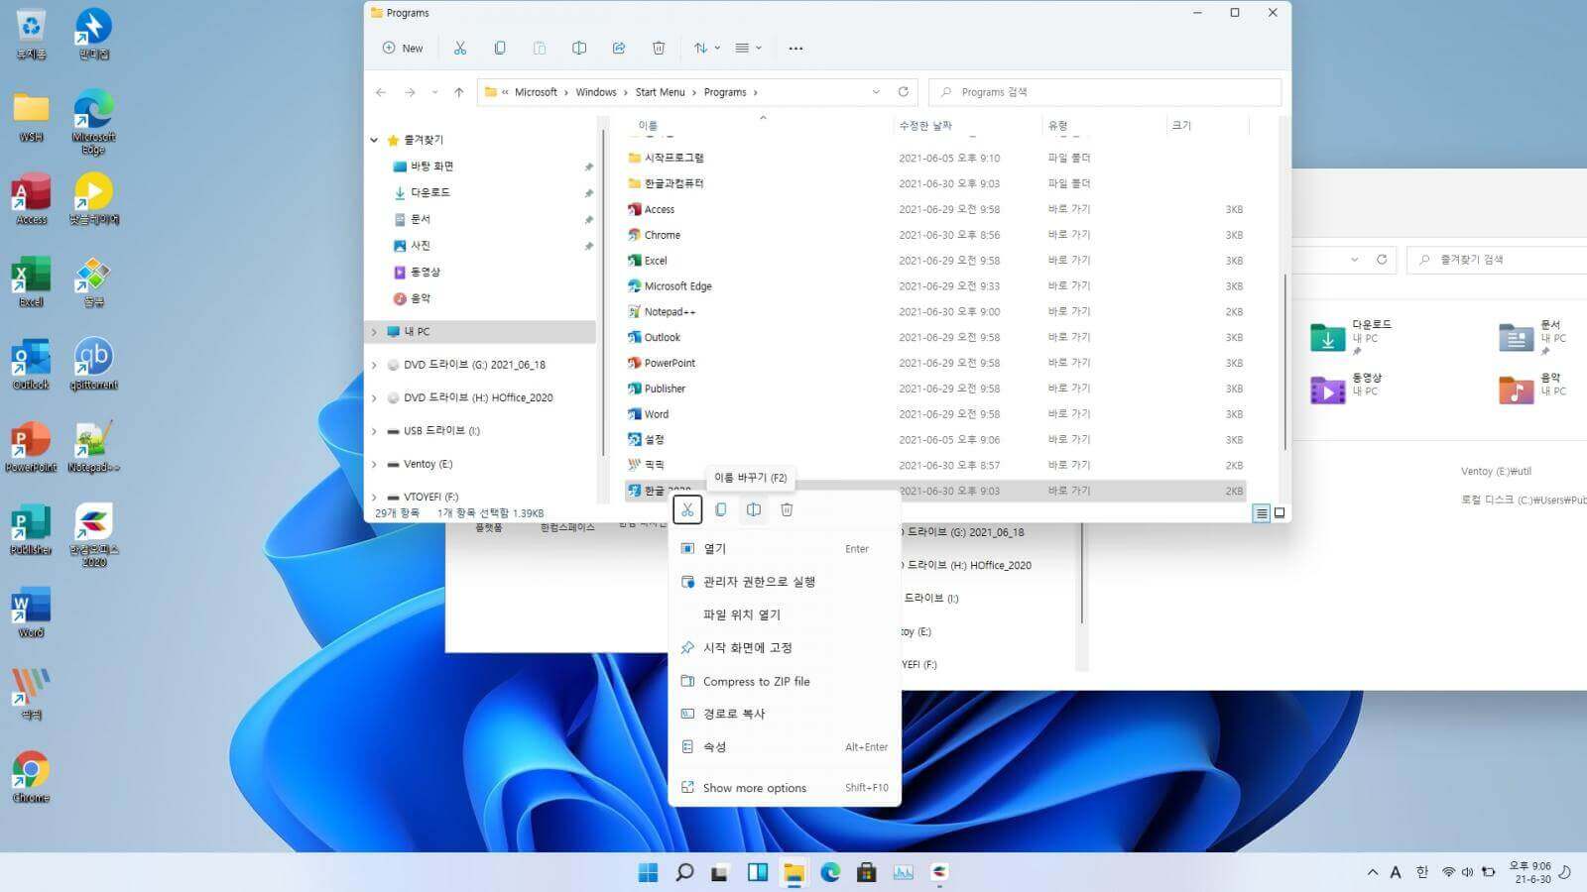The height and width of the screenshot is (892, 1587).
Task: Click the Outlook desktop icon
Action: [31, 364]
